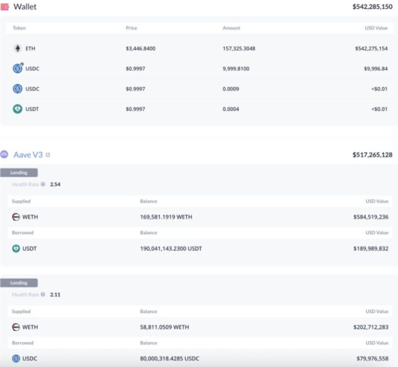The width and height of the screenshot is (398, 367).
Task: Click the WETH icon in the 169,581.1919 row
Action: pyautogui.click(x=16, y=217)
